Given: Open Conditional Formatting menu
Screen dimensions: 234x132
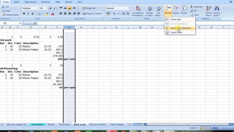Looking at the screenshot, I should pyautogui.click(x=138, y=11).
